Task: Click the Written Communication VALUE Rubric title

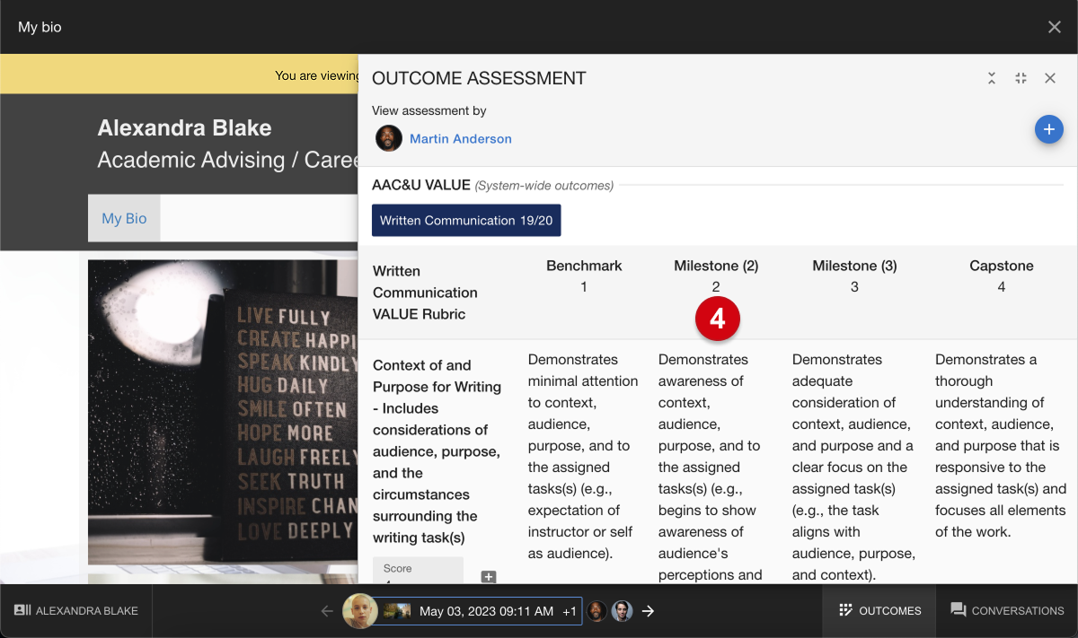Action: (x=427, y=293)
